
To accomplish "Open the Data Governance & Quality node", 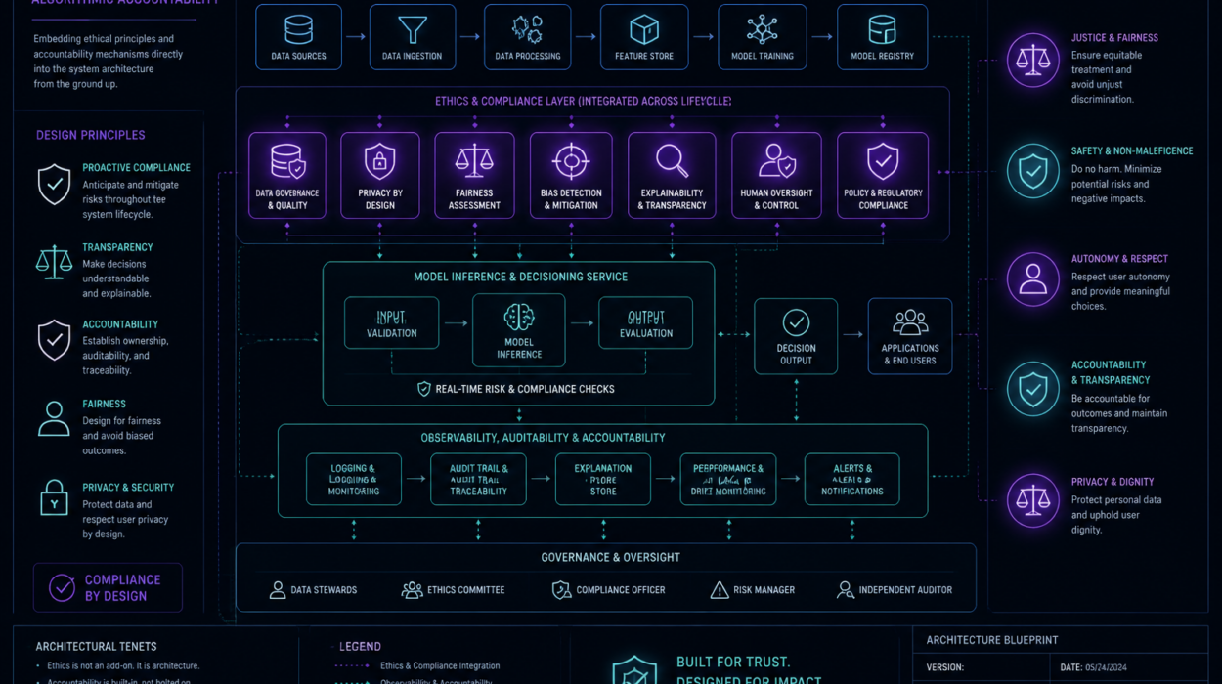I will coord(287,175).
